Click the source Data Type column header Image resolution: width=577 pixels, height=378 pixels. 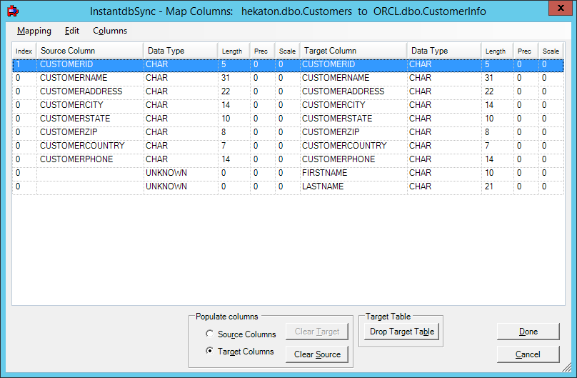(181, 51)
